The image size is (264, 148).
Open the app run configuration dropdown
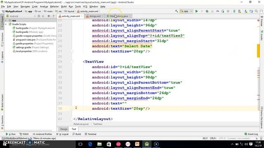click(186, 11)
